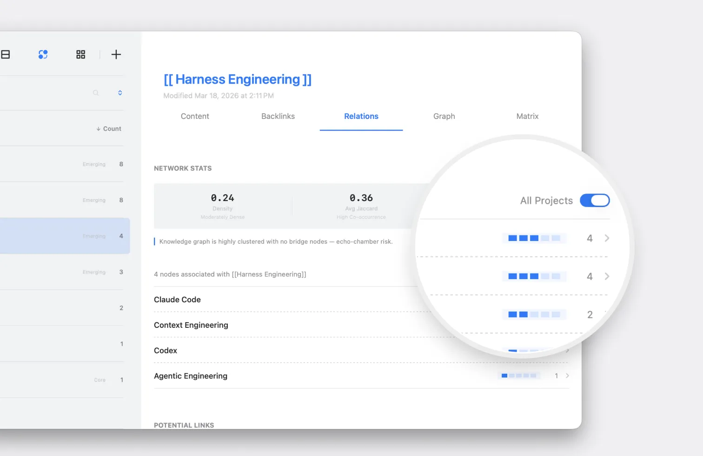Sort the list by Count

[109, 129]
